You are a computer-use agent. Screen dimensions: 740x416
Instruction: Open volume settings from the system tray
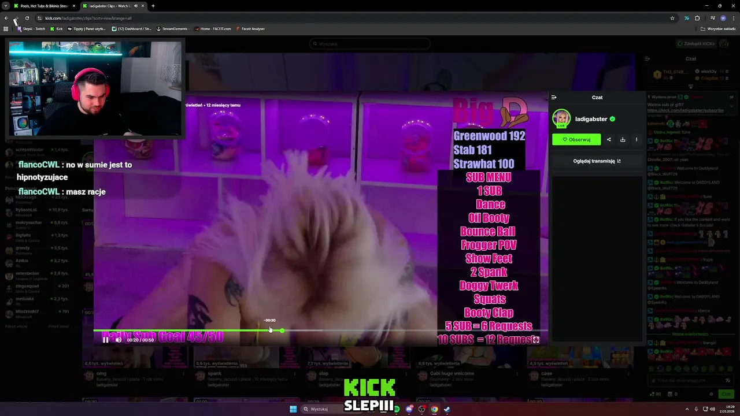point(712,409)
